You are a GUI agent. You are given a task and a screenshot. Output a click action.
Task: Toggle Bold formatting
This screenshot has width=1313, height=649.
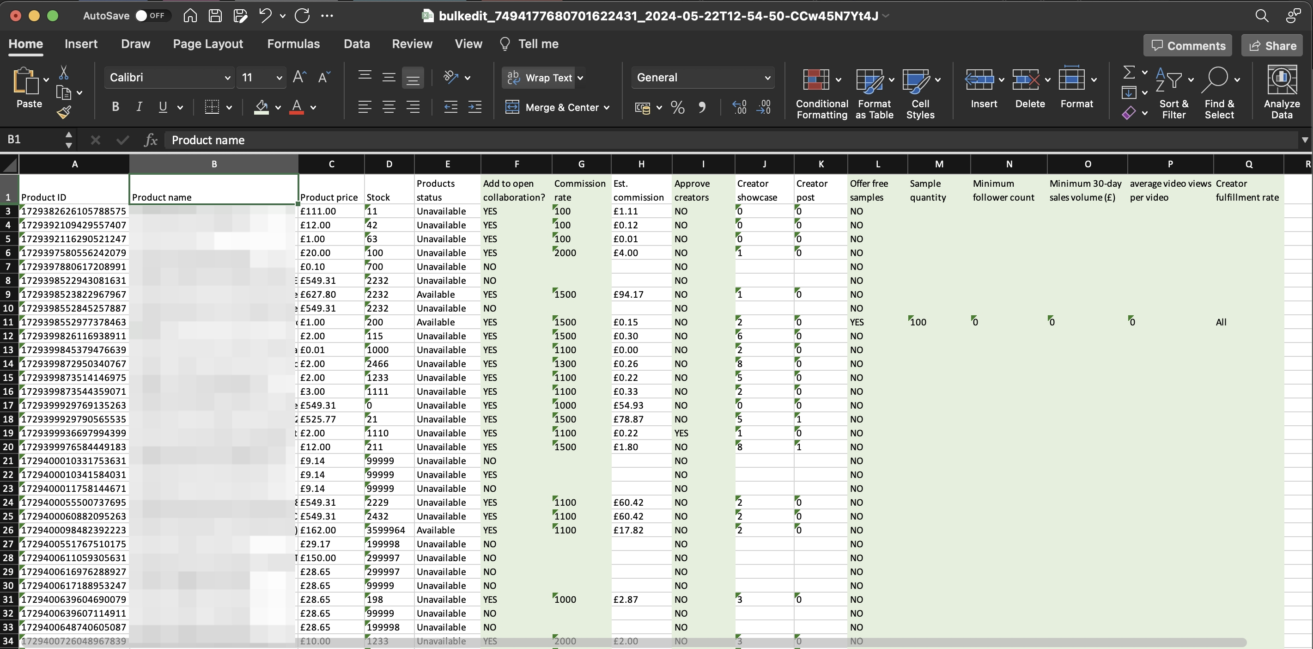point(115,107)
